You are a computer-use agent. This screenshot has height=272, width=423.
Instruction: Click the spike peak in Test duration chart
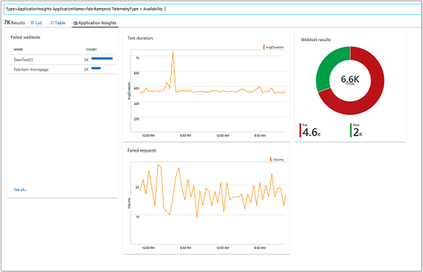(173, 53)
